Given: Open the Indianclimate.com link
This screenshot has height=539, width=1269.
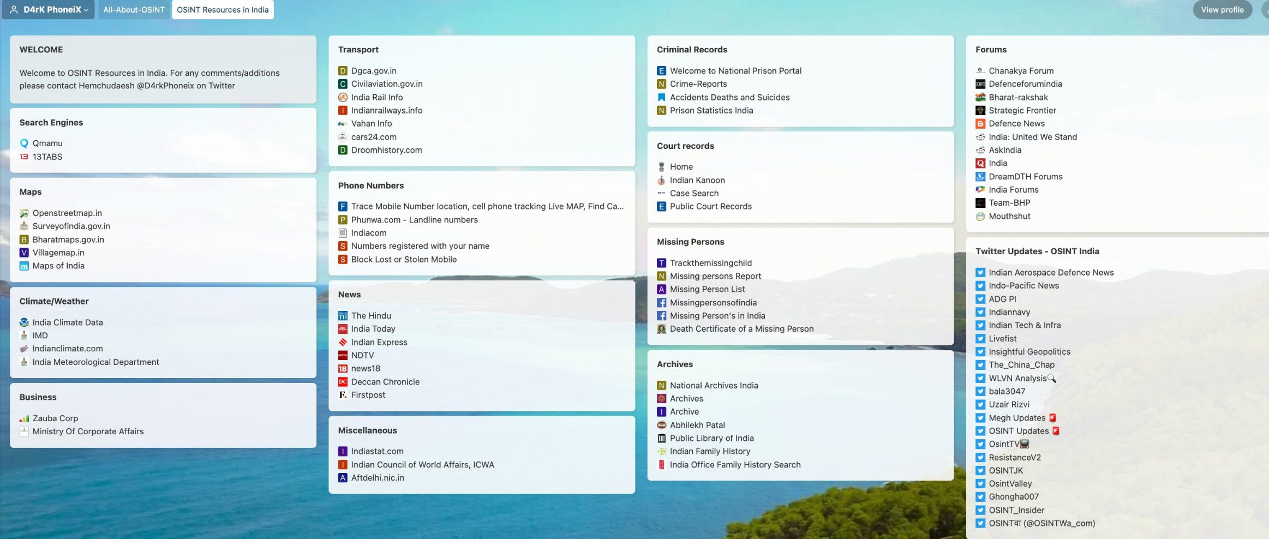Looking at the screenshot, I should tap(68, 349).
